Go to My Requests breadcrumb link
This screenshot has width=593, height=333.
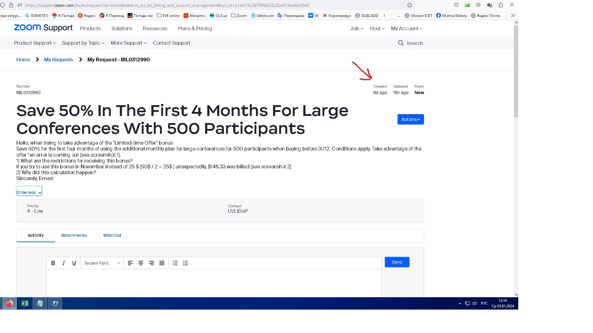pos(59,60)
